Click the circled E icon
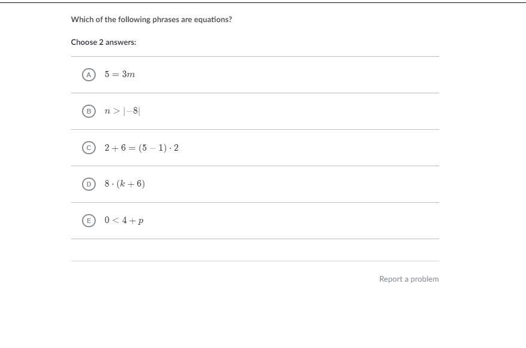The width and height of the screenshot is (526, 348). click(89, 221)
